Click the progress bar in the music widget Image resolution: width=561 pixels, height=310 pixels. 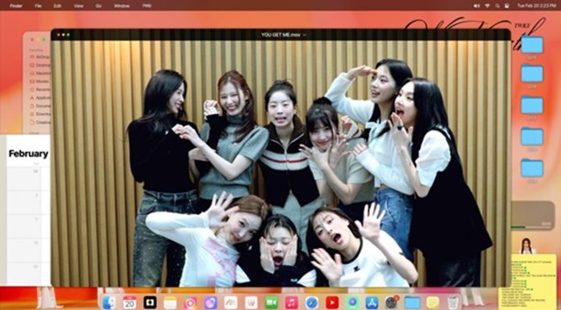click(x=532, y=227)
